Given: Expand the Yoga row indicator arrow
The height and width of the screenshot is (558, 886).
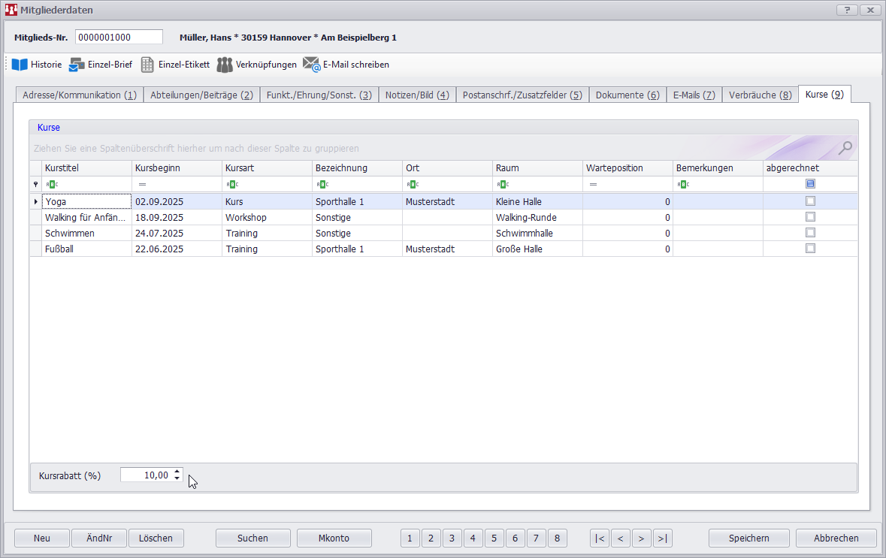Looking at the screenshot, I should (x=36, y=201).
